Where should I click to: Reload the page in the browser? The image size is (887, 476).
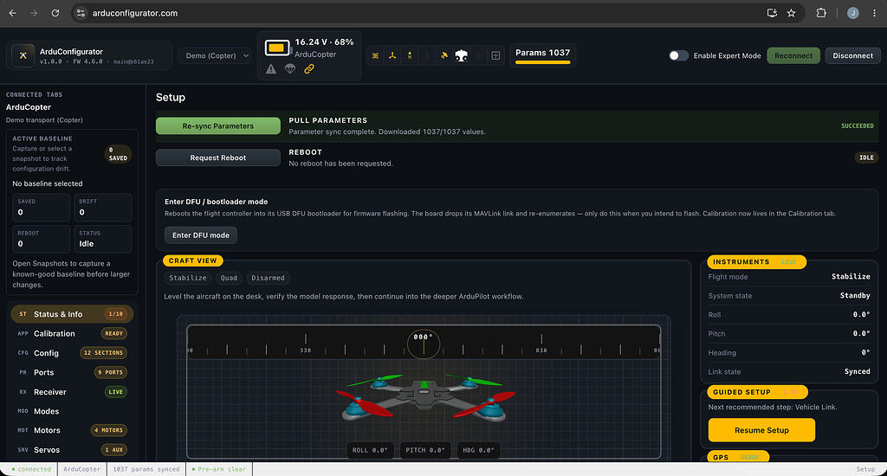[55, 13]
